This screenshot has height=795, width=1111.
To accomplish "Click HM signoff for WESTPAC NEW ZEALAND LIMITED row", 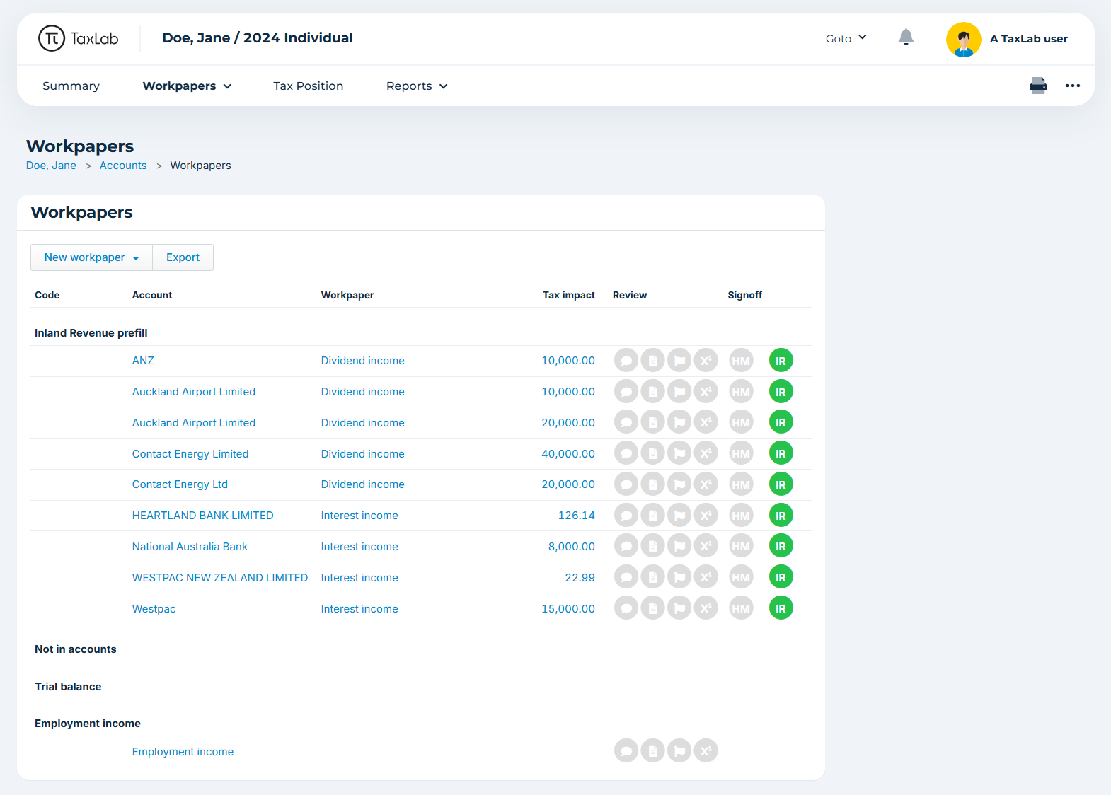I will [741, 577].
